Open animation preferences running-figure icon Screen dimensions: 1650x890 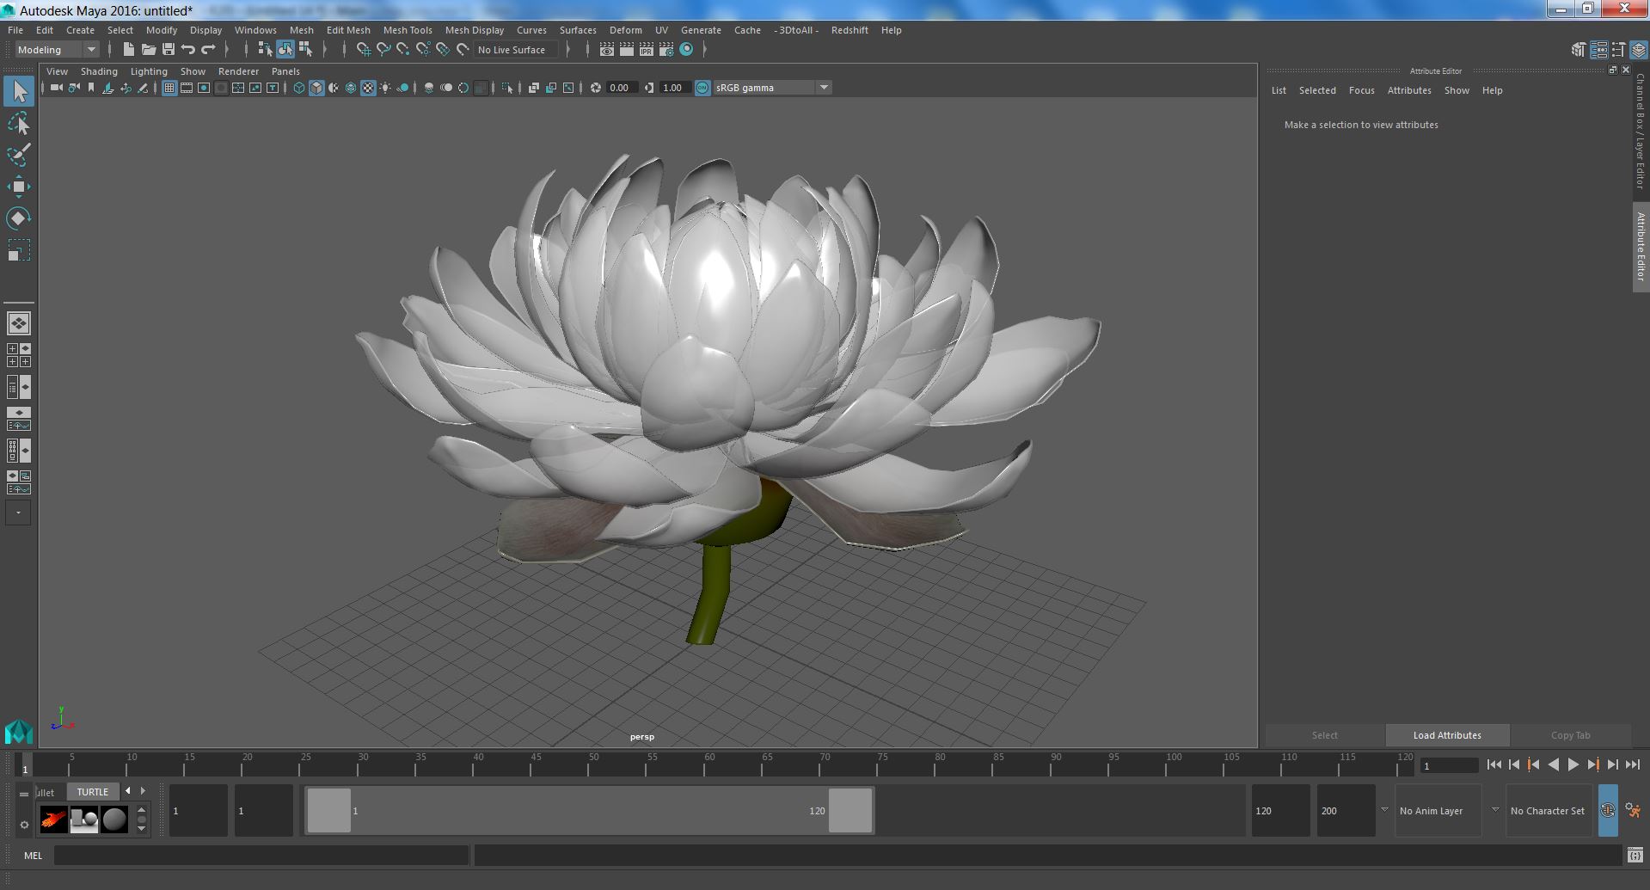pyautogui.click(x=1633, y=811)
